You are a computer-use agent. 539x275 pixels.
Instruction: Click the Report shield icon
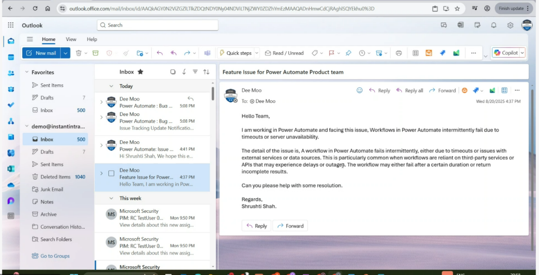[109, 53]
